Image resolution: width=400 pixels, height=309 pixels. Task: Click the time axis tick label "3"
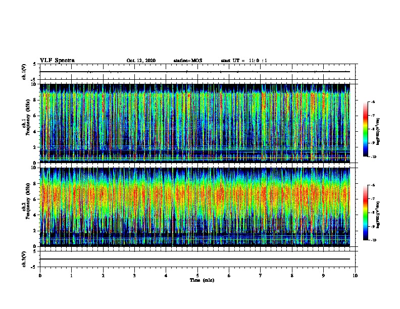point(134,276)
